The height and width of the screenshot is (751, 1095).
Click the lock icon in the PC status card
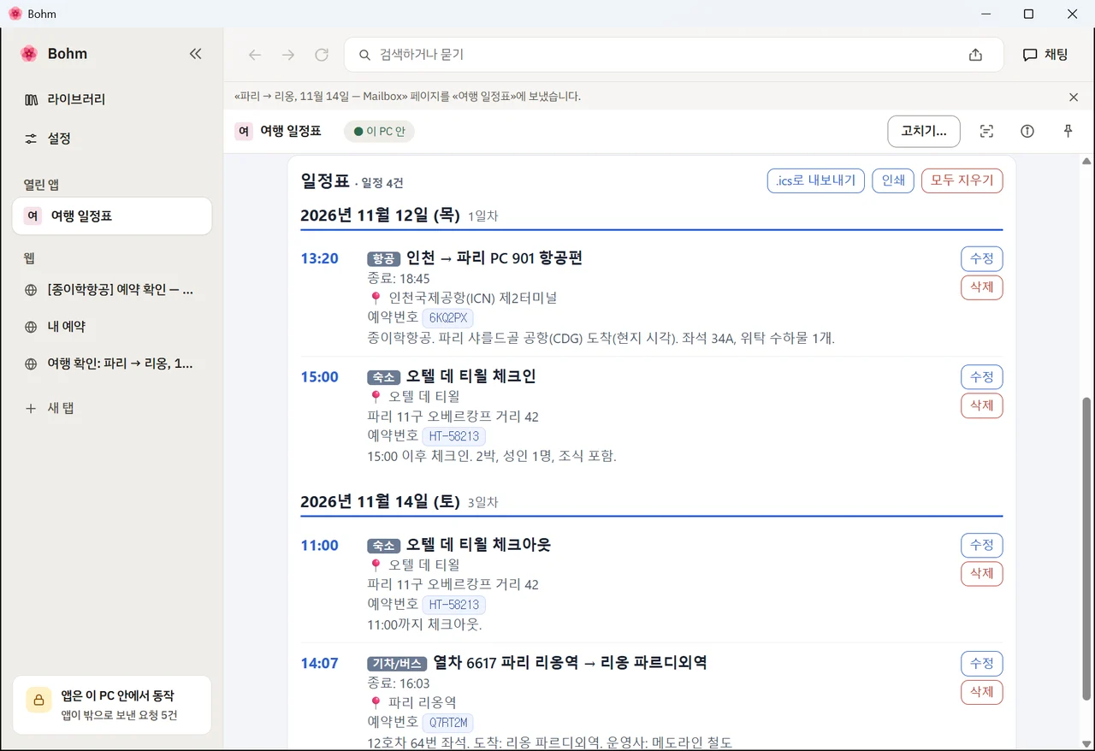point(39,700)
